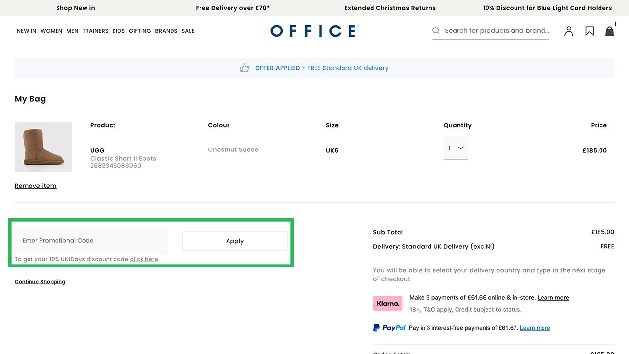This screenshot has height=354, width=629.
Task: Click the Classic Short II Boots name
Action: coord(123,159)
